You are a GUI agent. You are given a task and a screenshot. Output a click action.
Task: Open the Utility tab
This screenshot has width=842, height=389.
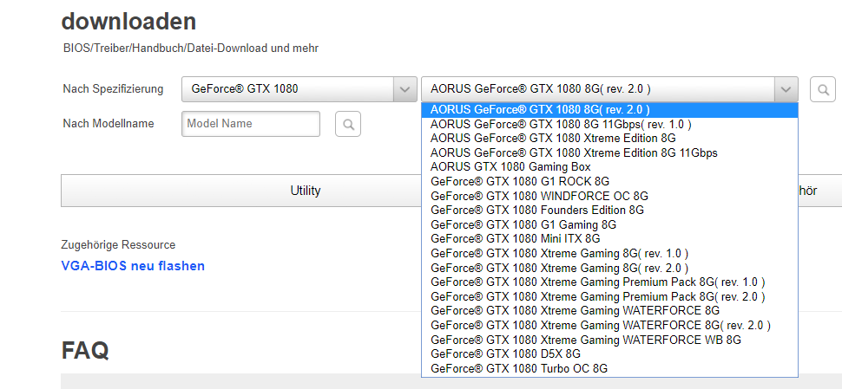point(306,191)
